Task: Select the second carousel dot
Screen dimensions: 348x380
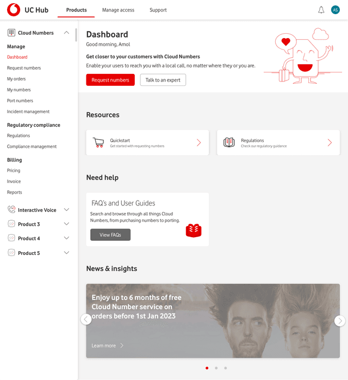Action: [x=216, y=368]
